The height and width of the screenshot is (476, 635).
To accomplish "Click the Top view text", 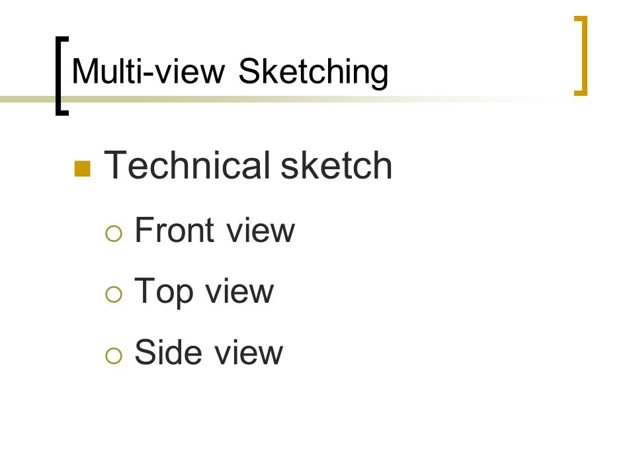I will (204, 292).
